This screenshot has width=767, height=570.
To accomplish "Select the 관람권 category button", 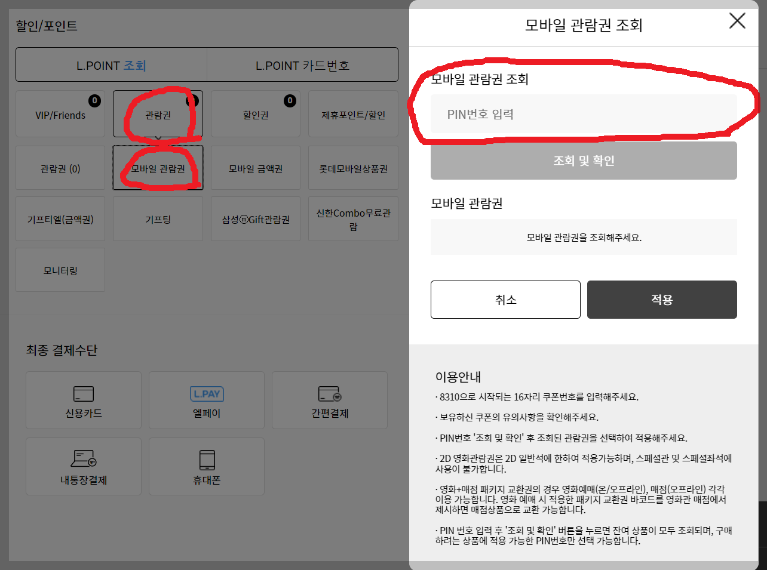I will [x=158, y=114].
